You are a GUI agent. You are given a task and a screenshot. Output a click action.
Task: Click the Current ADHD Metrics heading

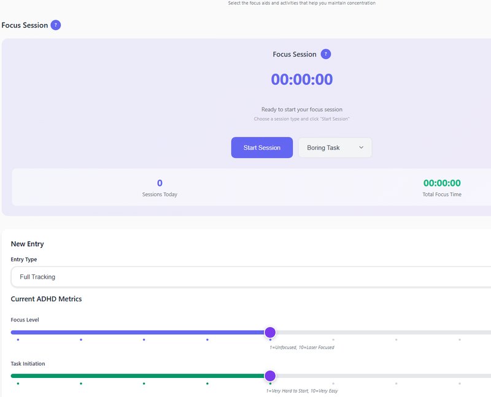(46, 299)
